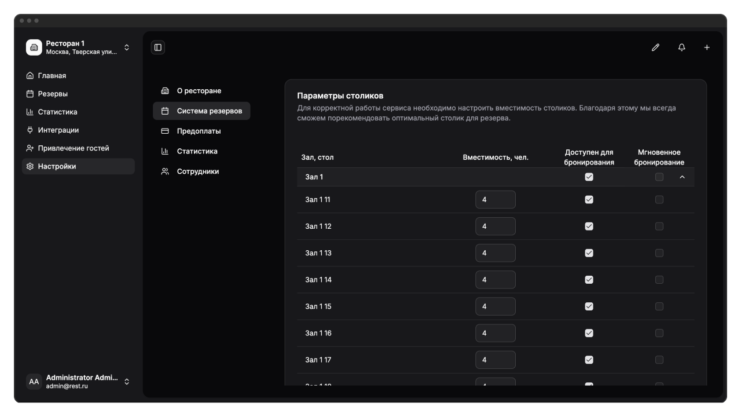Screen dimensions: 741x417
Task: Click capacity field for Зал 1 15
Action: pyautogui.click(x=495, y=306)
